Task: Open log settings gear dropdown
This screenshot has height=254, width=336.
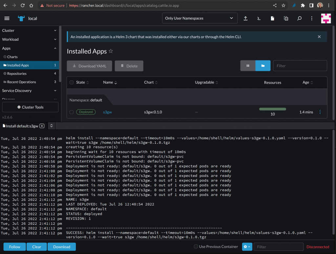Action: pos(247,247)
